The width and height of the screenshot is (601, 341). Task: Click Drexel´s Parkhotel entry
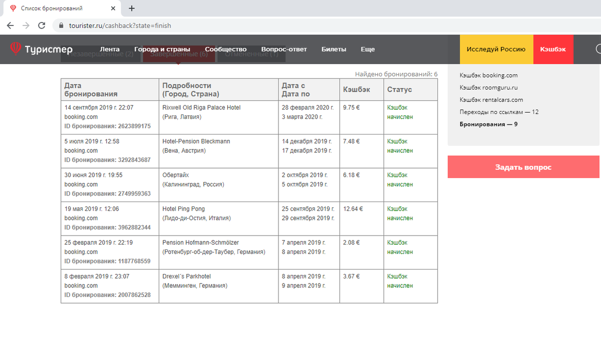[187, 276]
